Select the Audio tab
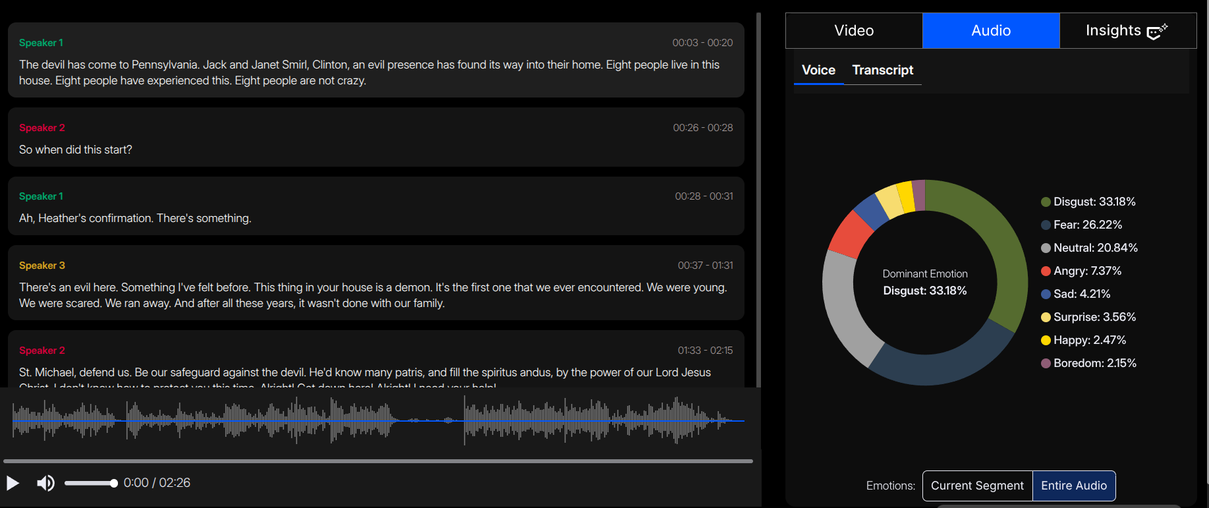This screenshot has width=1209, height=508. coord(991,30)
